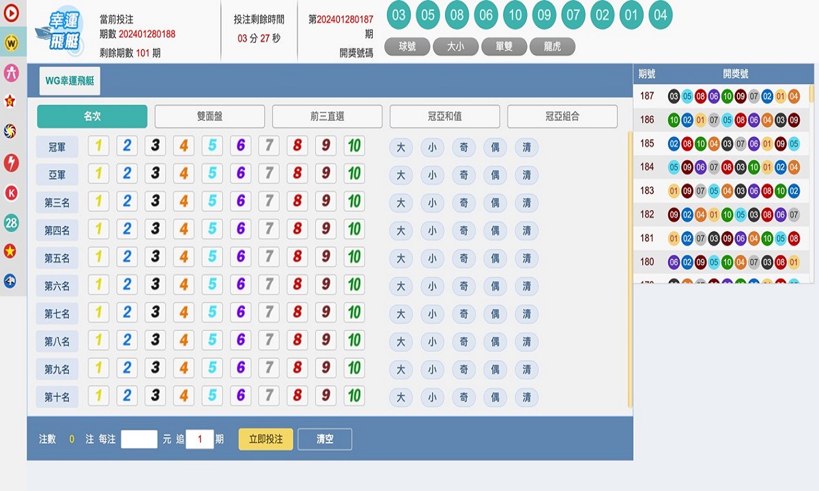The image size is (819, 491).
Task: Open the blue airplane game icon
Action: click(x=11, y=281)
